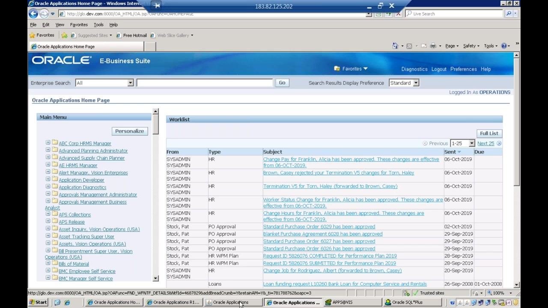Expand the Bills of Material node
Screen dimensions: 548x308
48,263
